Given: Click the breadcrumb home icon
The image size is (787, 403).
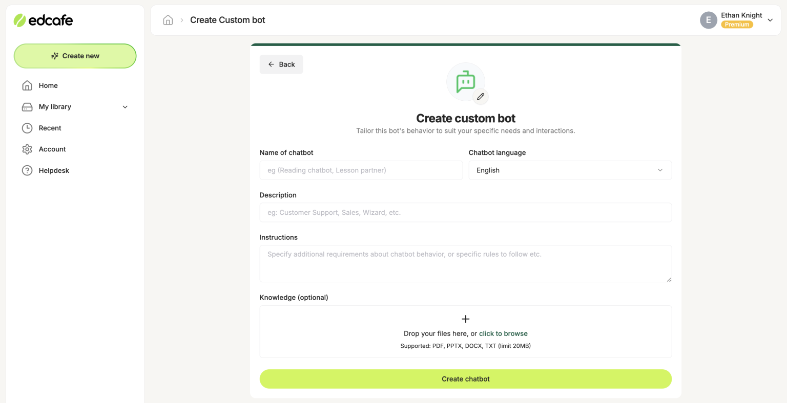Looking at the screenshot, I should [168, 19].
